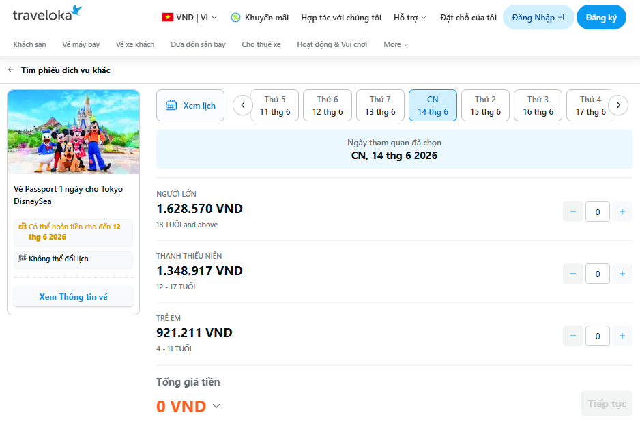The width and height of the screenshot is (640, 432).
Task: Select Thứ 2 15 thg 6 date
Action: [485, 105]
